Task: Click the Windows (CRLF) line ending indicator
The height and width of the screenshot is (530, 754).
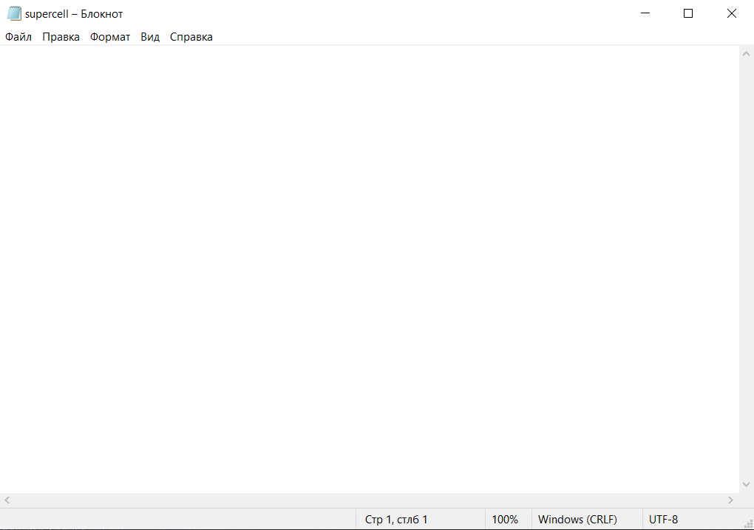Action: 577,520
